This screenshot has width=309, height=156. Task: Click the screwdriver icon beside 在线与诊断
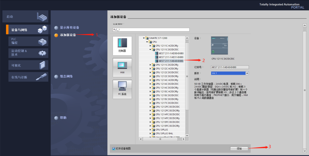click(41, 77)
